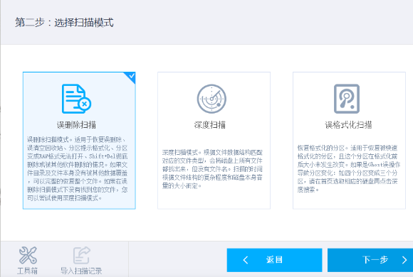Click right arrow on 下一步 button

[x=404, y=260]
